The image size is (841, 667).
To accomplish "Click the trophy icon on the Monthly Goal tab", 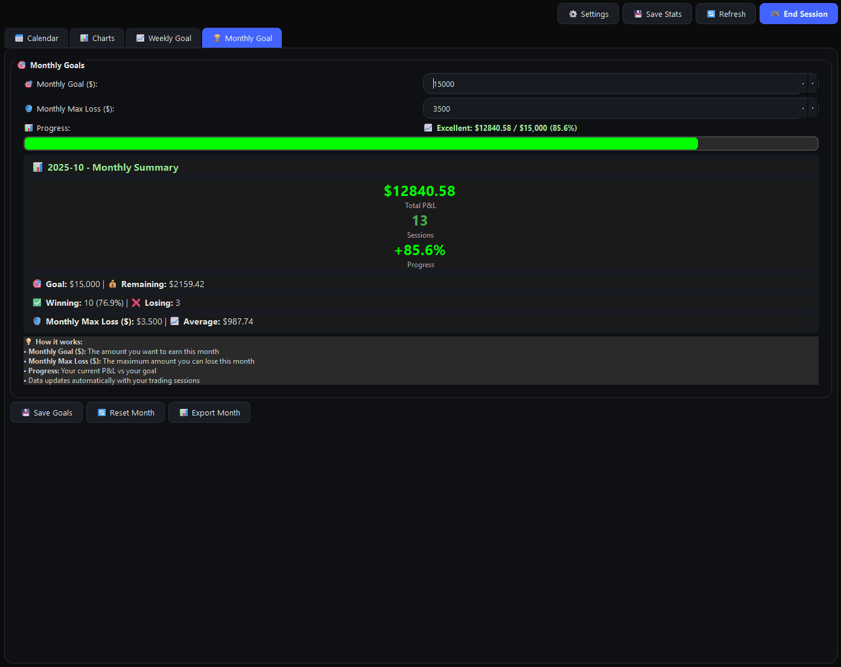I will click(x=217, y=38).
